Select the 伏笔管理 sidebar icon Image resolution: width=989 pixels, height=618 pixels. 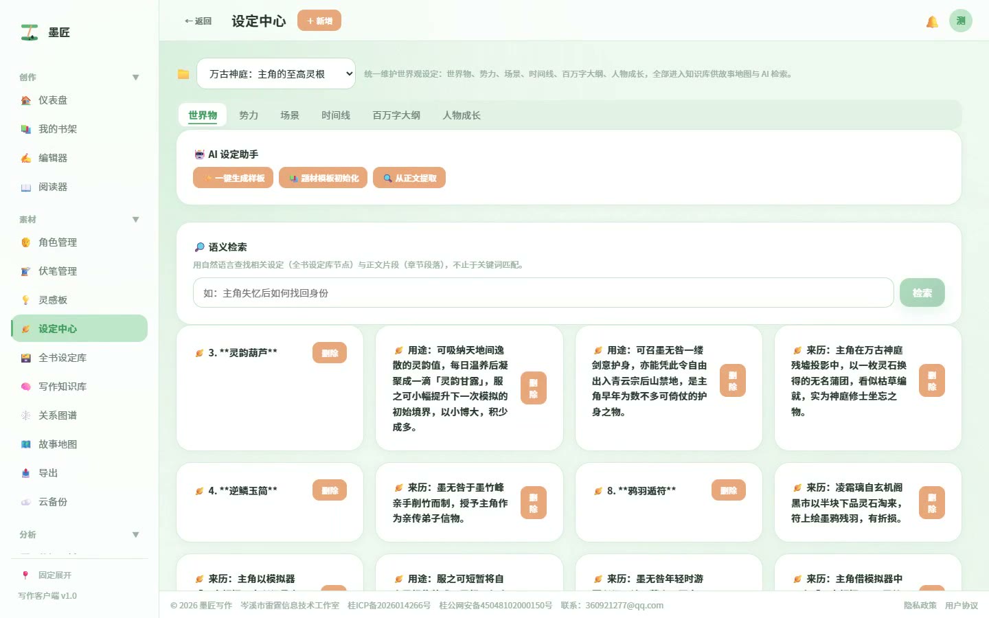click(25, 271)
